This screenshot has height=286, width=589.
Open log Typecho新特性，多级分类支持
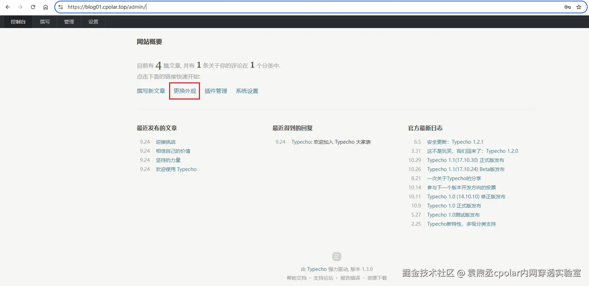click(461, 224)
